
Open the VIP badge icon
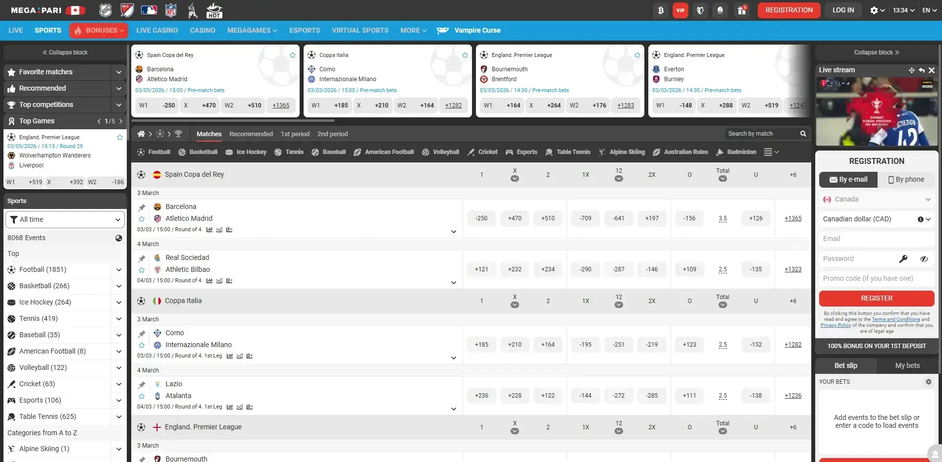680,10
